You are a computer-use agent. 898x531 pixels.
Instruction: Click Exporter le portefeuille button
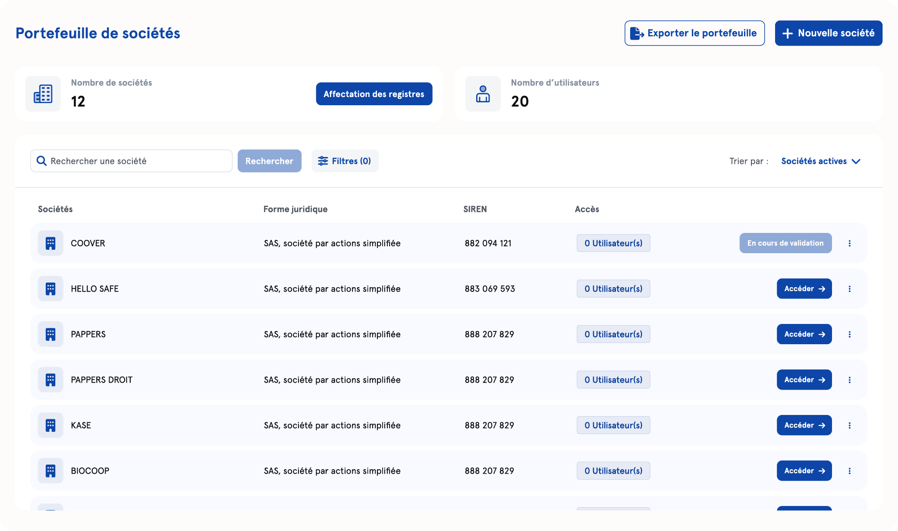click(x=694, y=33)
